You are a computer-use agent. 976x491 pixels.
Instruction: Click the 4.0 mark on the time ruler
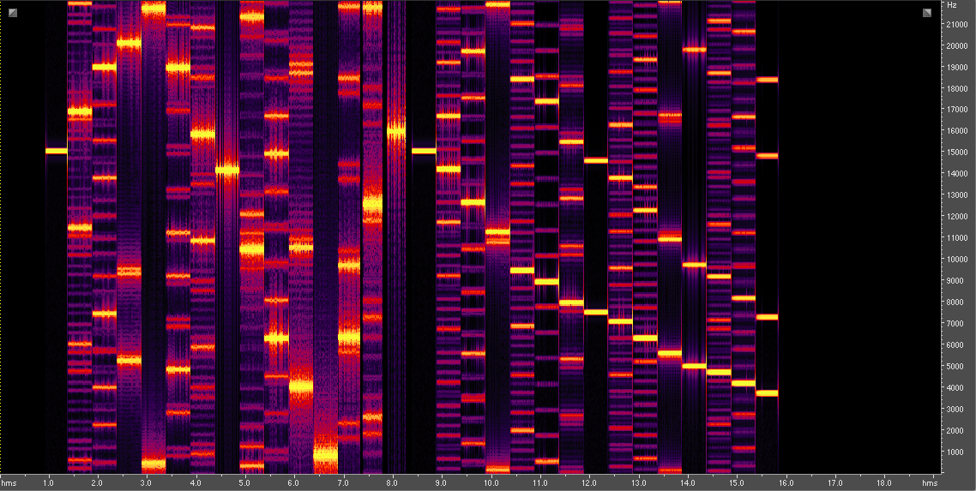pos(195,482)
